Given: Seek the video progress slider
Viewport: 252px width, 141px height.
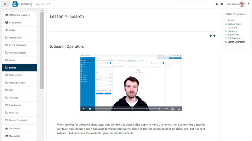Looking at the screenshot, I should (x=128, y=109).
